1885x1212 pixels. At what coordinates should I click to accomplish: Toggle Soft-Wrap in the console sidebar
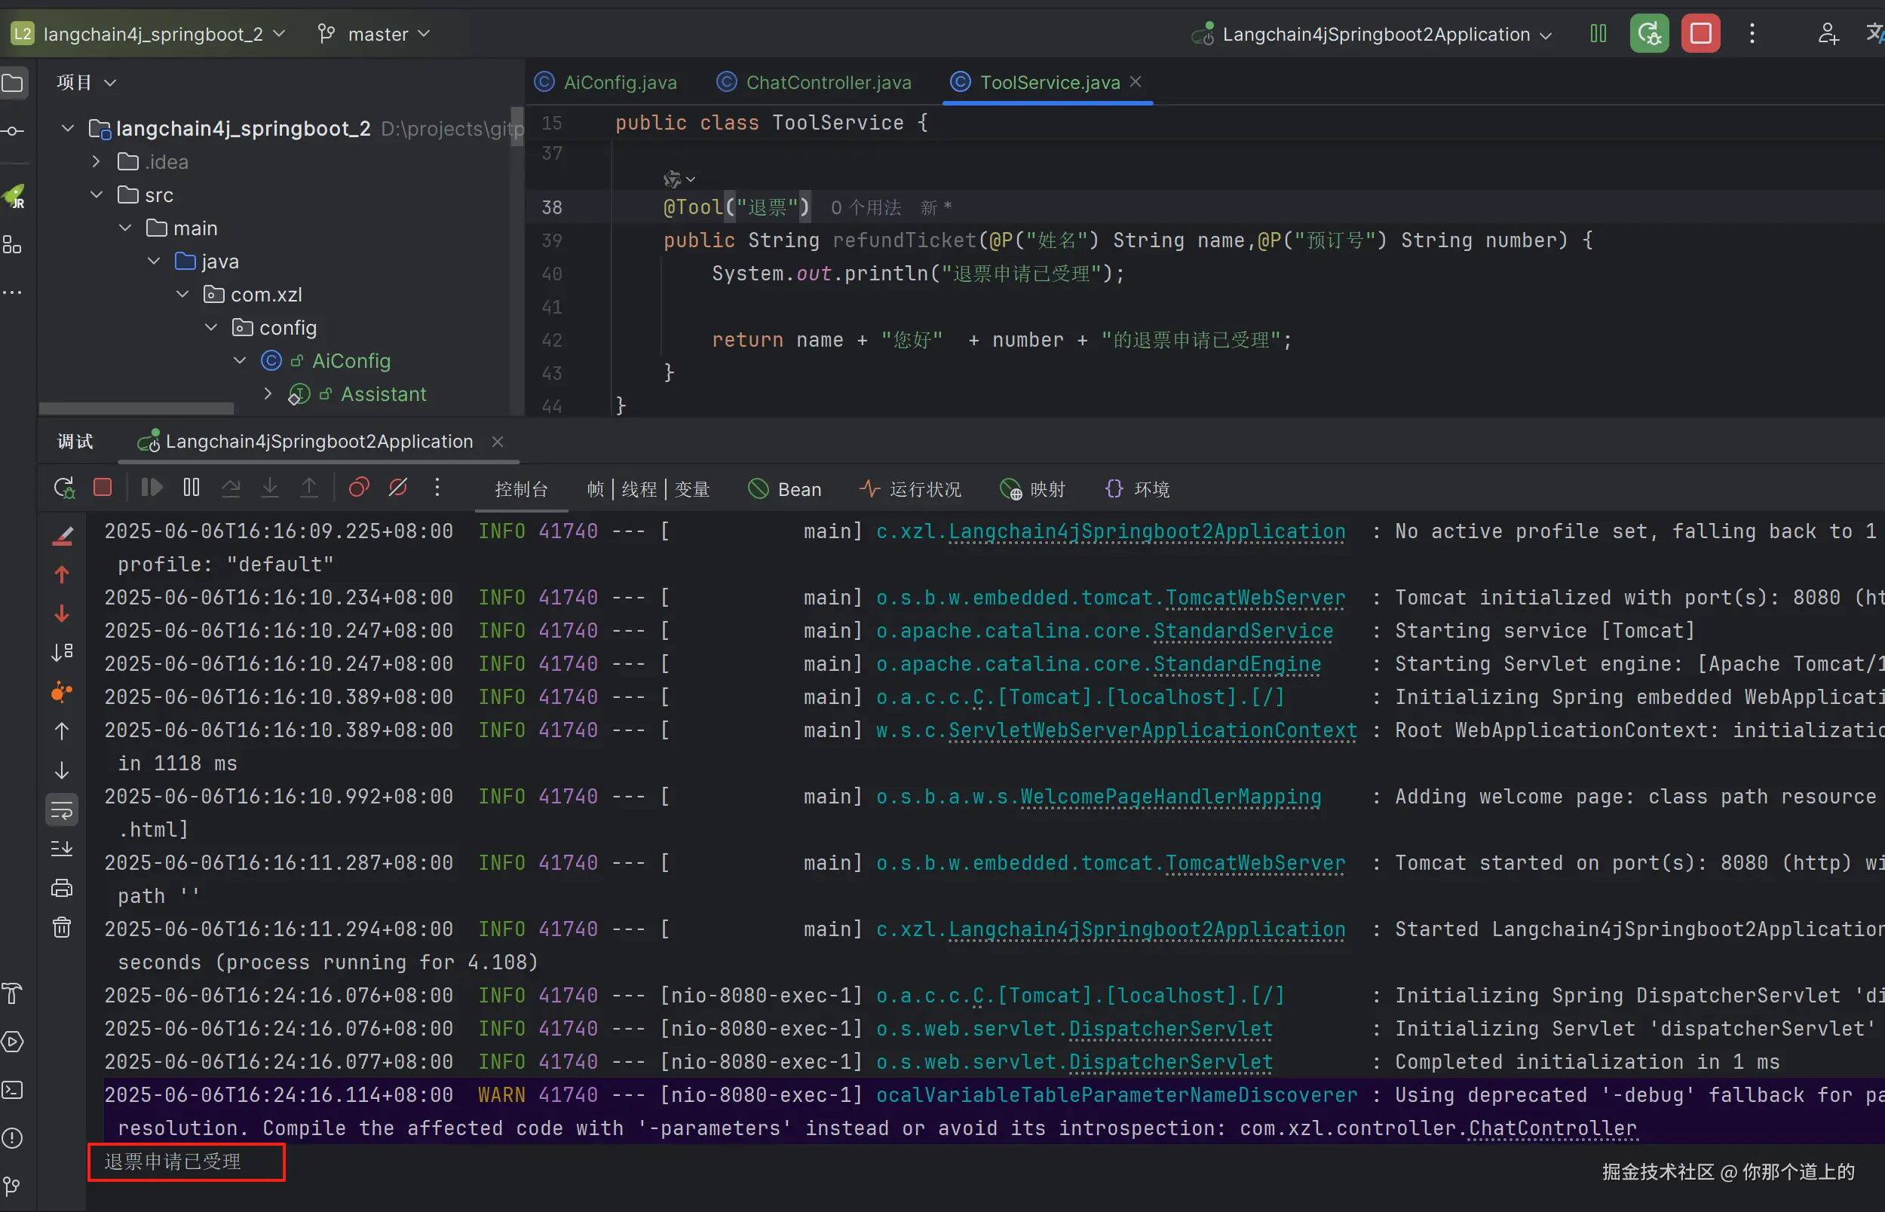click(x=61, y=810)
